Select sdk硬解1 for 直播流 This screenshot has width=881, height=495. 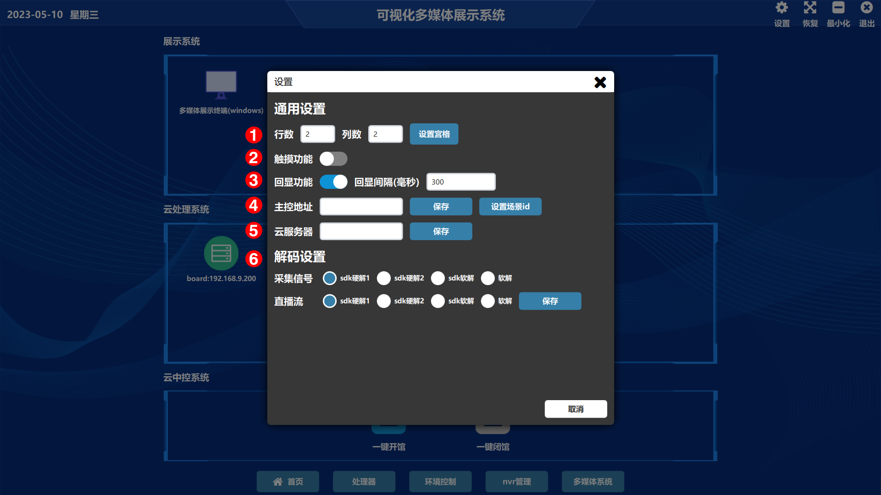click(329, 301)
